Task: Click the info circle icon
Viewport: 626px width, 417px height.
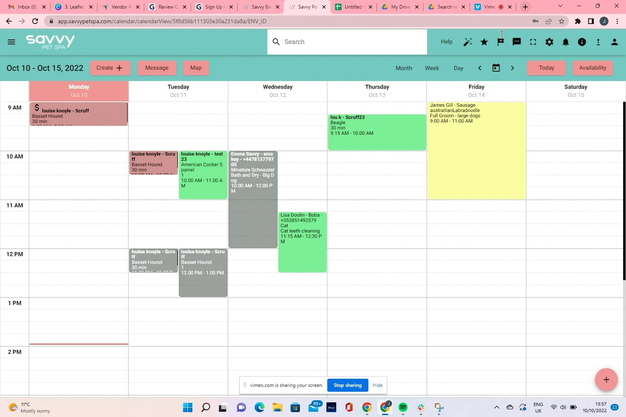Action: point(582,42)
